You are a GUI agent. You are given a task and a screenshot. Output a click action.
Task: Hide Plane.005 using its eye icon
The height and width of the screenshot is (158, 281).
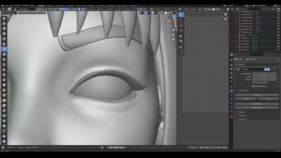click(278, 47)
